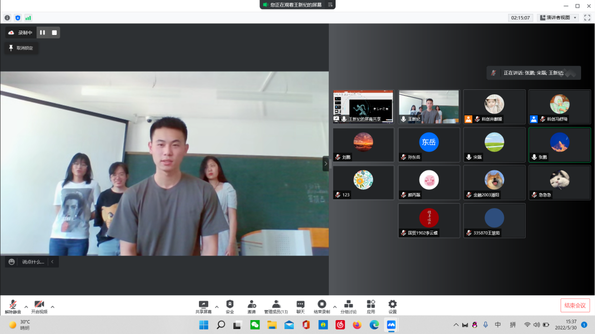
Task: Collapse the participant gallery side panel
Action: tap(326, 164)
